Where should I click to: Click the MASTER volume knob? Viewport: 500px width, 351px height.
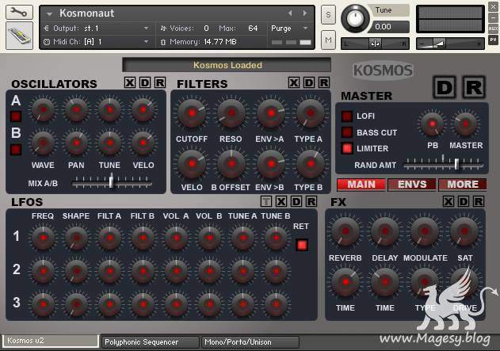pos(466,124)
